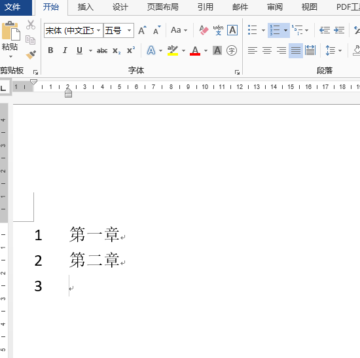Open the font size dropdown
The image size is (360, 358).
(x=129, y=30)
